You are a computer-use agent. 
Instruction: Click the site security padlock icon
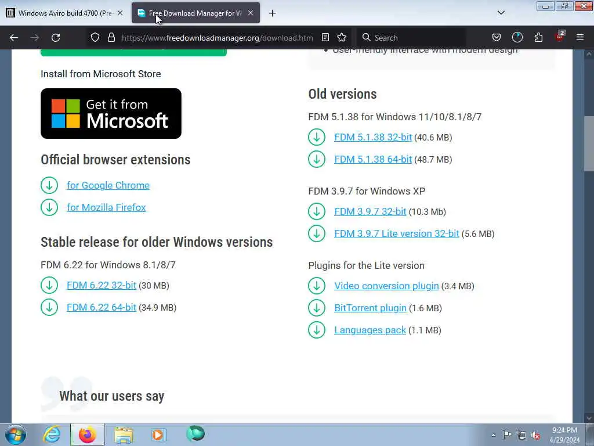(111, 38)
